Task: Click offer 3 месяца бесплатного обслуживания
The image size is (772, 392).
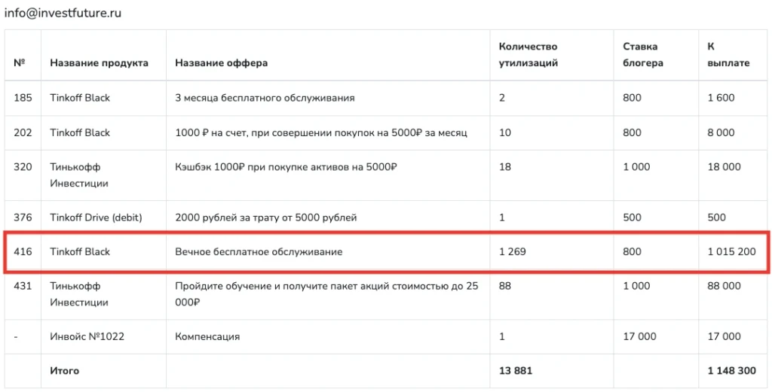Action: [265, 98]
